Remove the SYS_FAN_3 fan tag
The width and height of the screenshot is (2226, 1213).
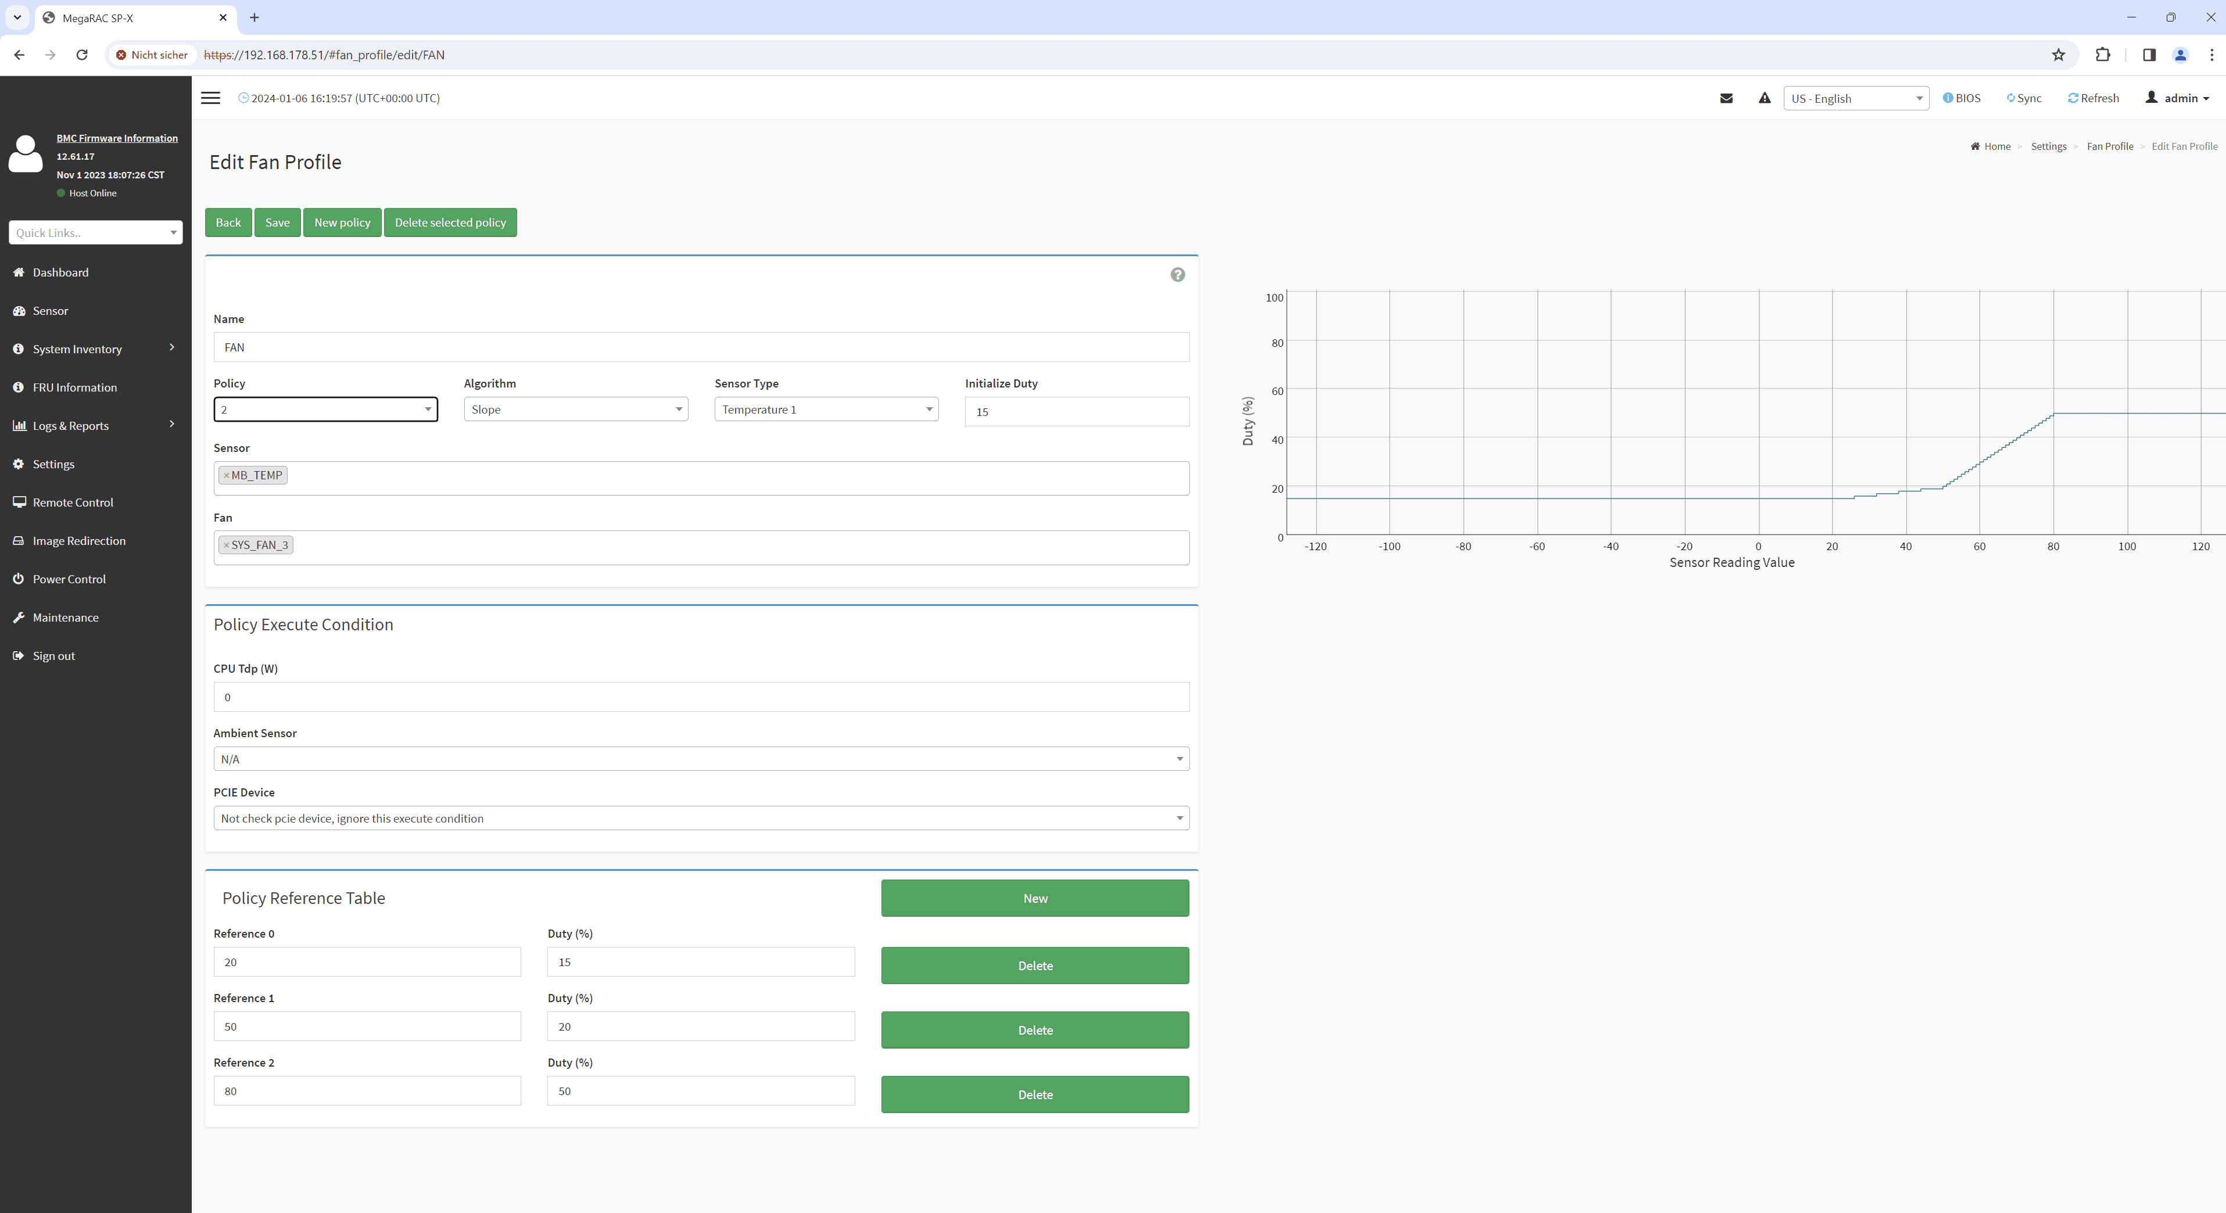point(227,545)
